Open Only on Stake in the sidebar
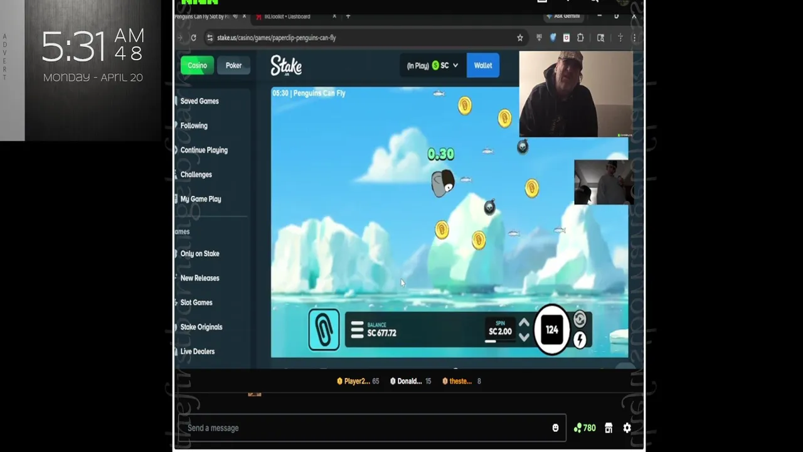Image resolution: width=803 pixels, height=452 pixels. coord(199,254)
